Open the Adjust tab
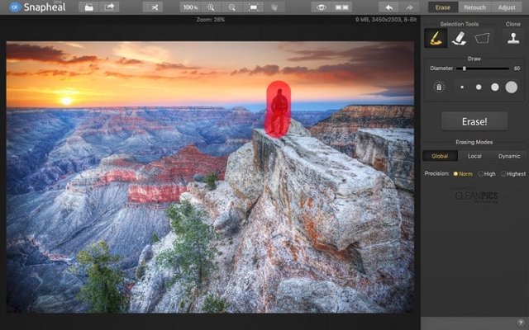The image size is (529, 330). coord(507,7)
